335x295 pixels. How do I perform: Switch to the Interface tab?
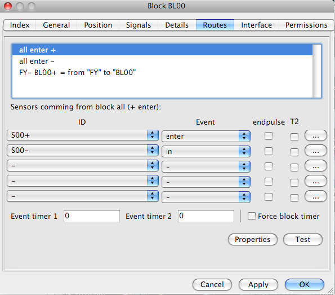pyautogui.click(x=256, y=25)
